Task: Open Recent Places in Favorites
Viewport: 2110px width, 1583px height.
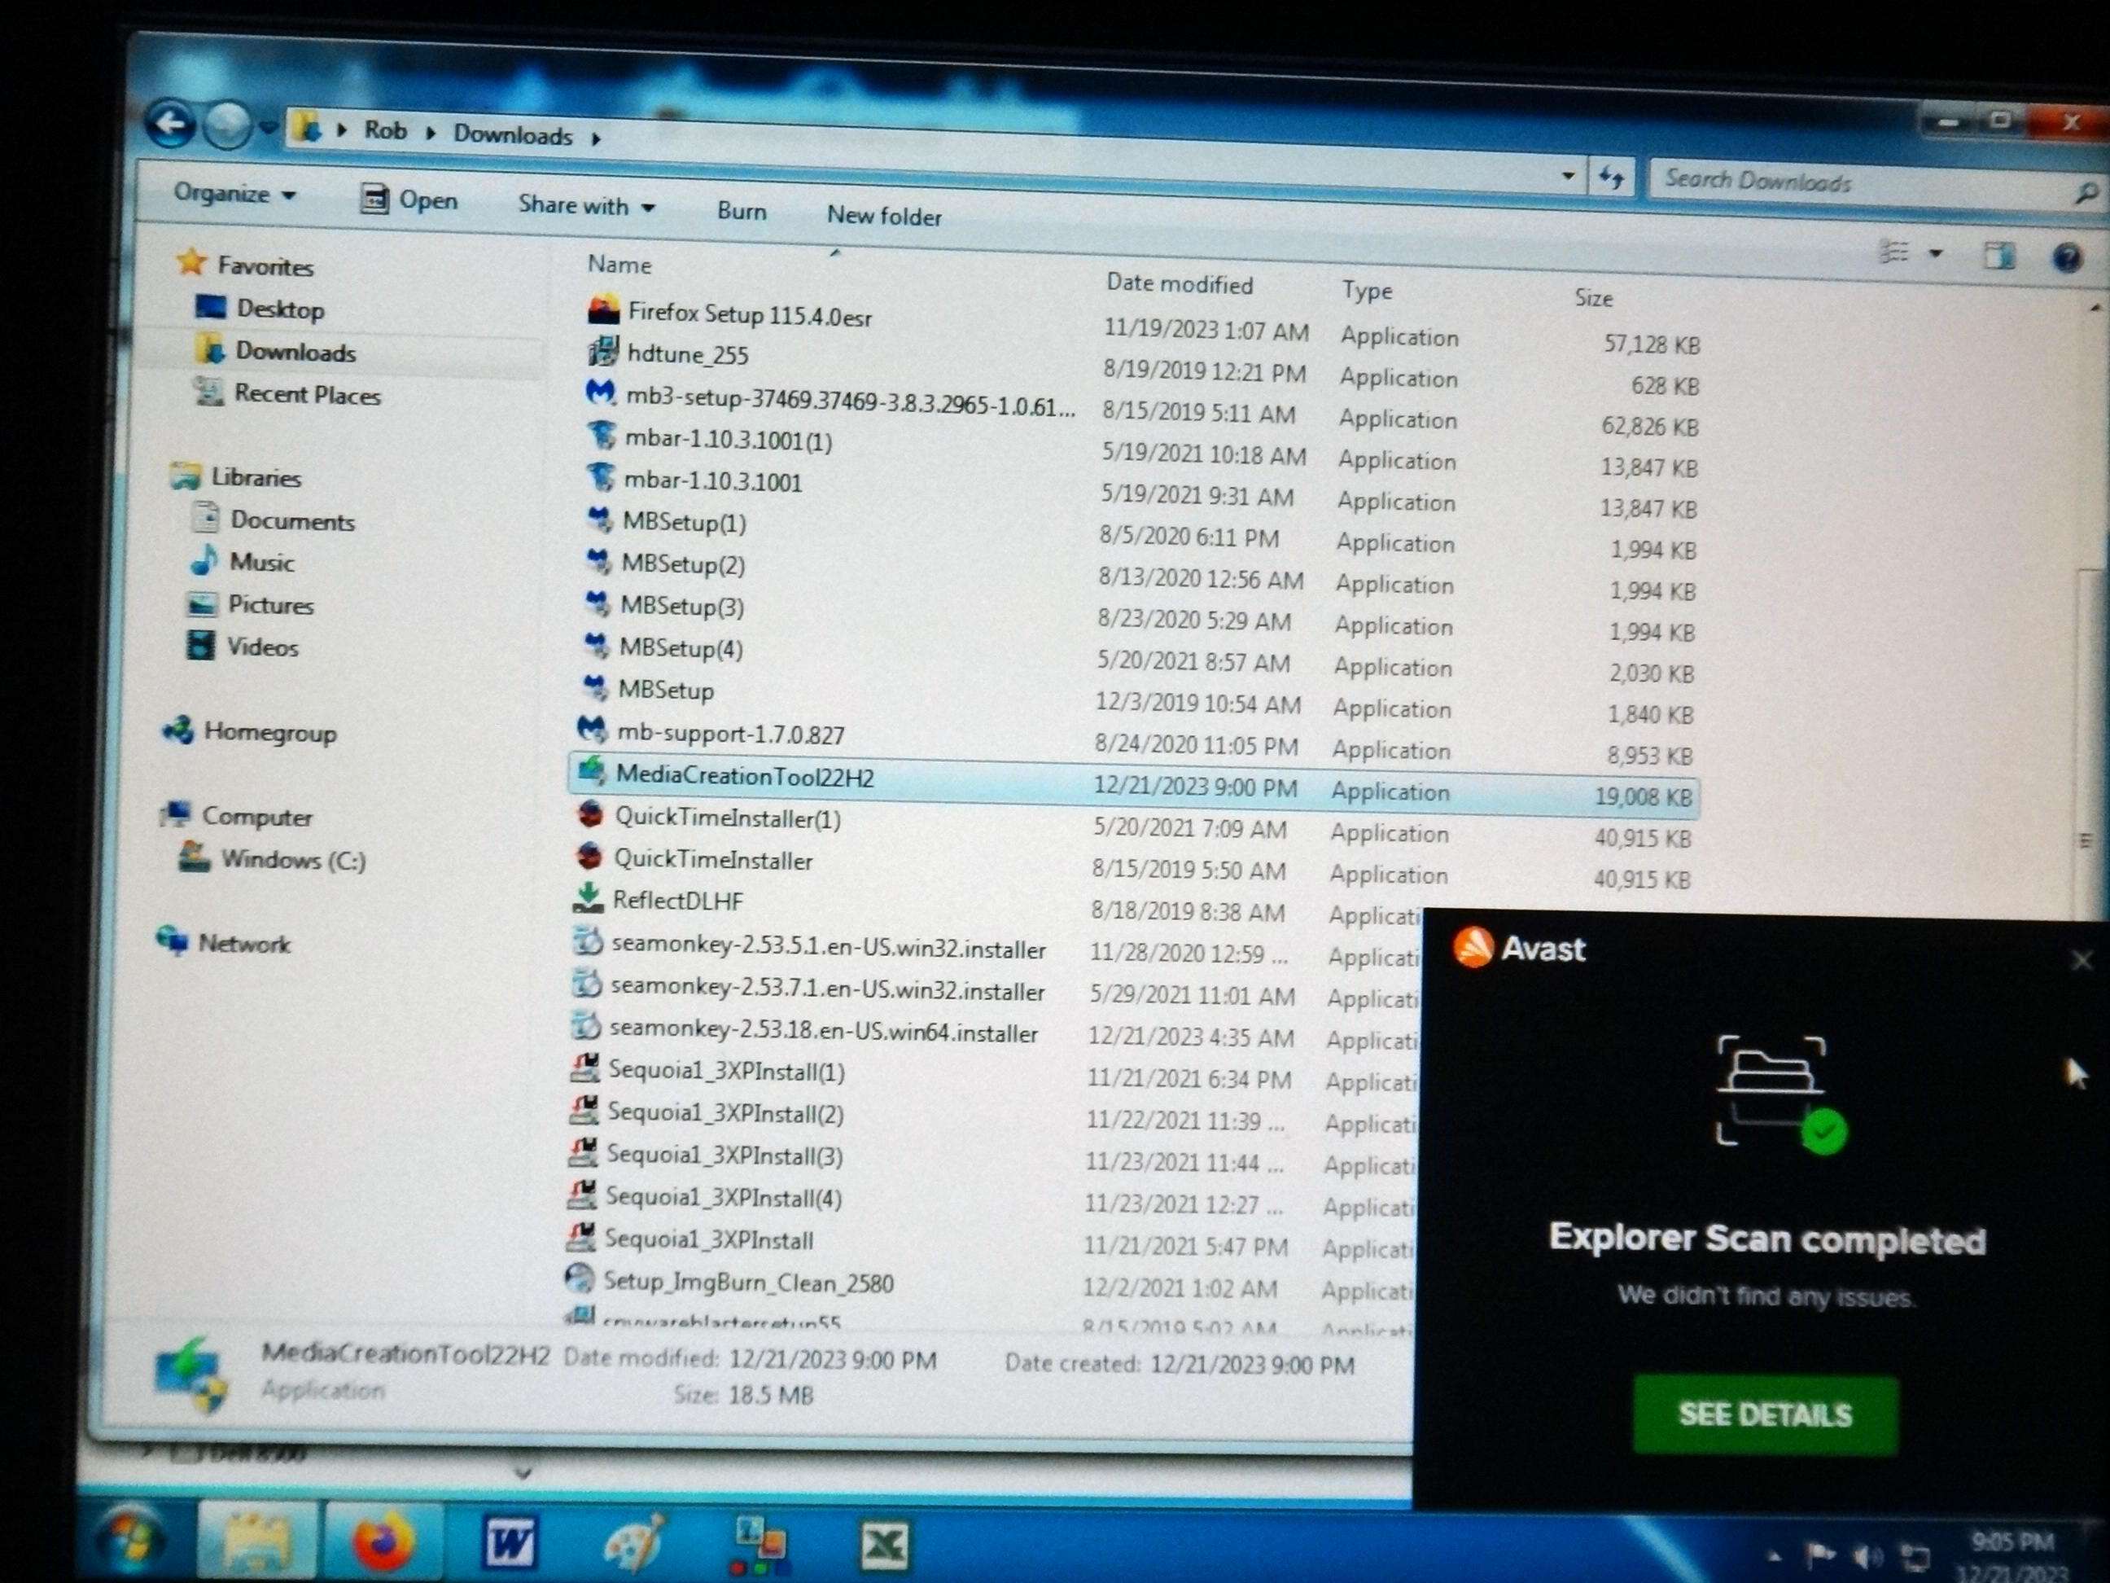Action: click(x=288, y=393)
